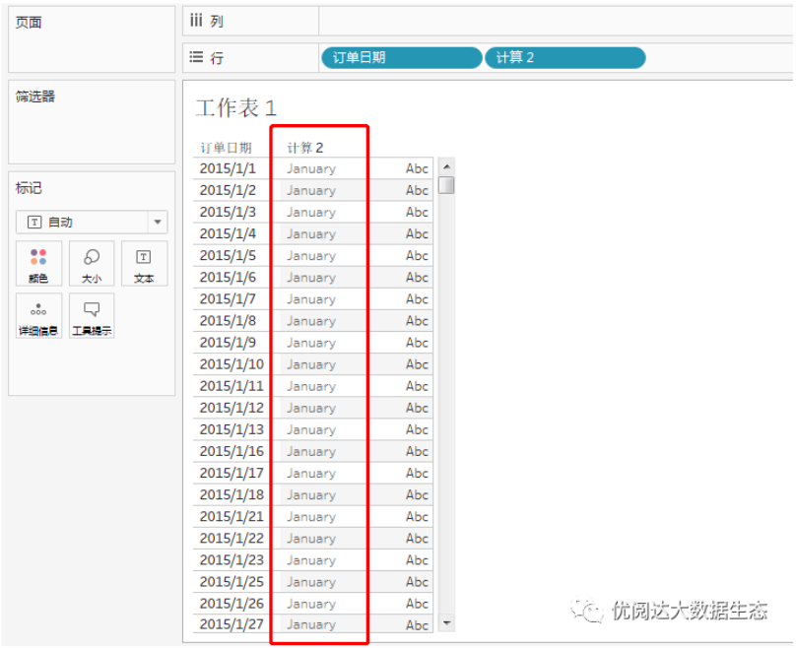Click the 列 (Columns) shelf icon
796x648 pixels.
196,21
